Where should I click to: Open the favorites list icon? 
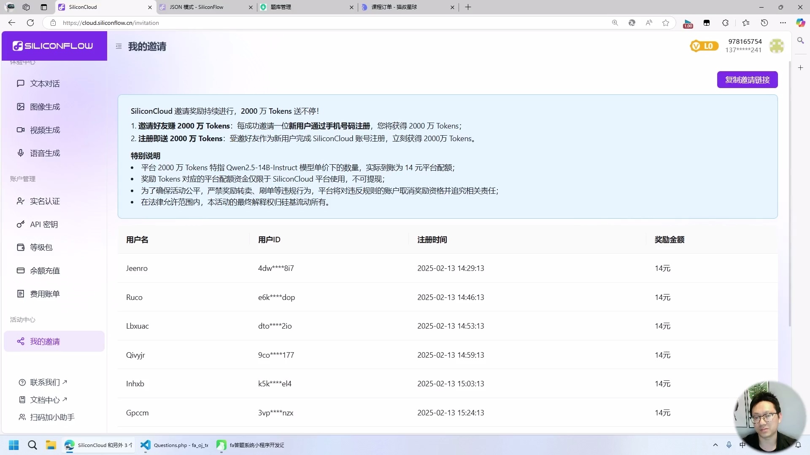(x=746, y=23)
